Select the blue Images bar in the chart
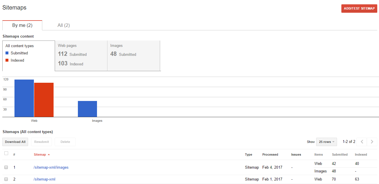This screenshot has width=379, height=184. (x=87, y=108)
